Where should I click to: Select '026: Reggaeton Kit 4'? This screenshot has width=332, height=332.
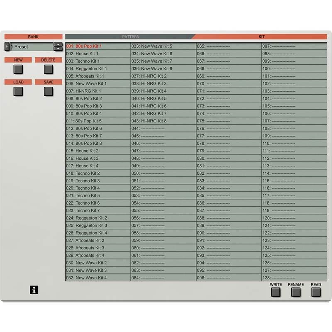pyautogui.click(x=98, y=233)
